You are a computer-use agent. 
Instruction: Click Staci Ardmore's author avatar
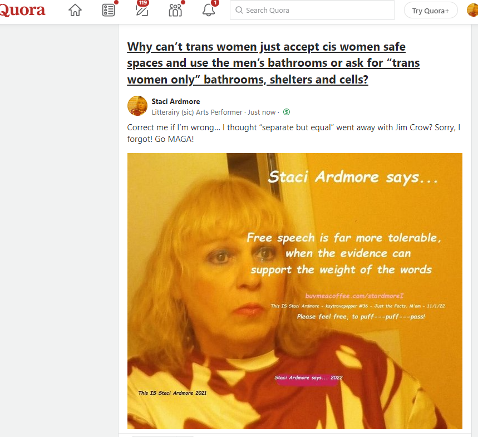point(137,106)
